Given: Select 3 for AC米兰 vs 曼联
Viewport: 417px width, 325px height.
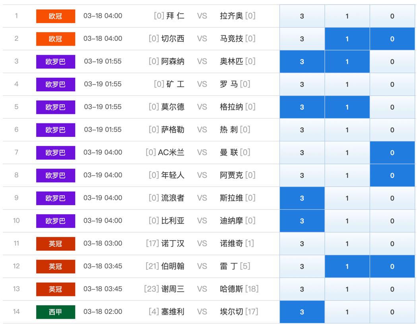Looking at the screenshot, I should pos(302,153).
